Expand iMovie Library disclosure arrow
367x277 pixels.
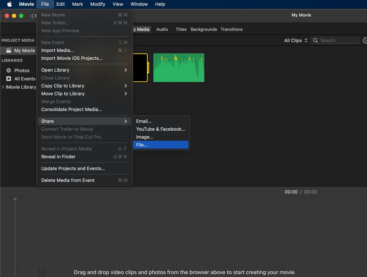coord(3,87)
